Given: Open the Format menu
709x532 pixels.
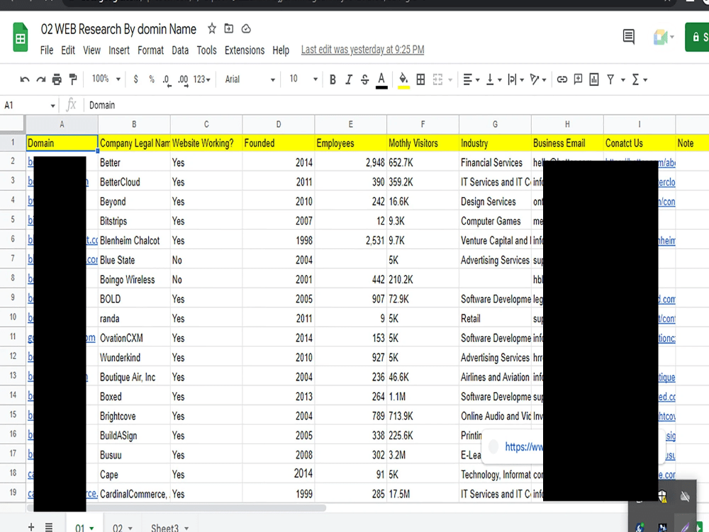Looking at the screenshot, I should (150, 50).
